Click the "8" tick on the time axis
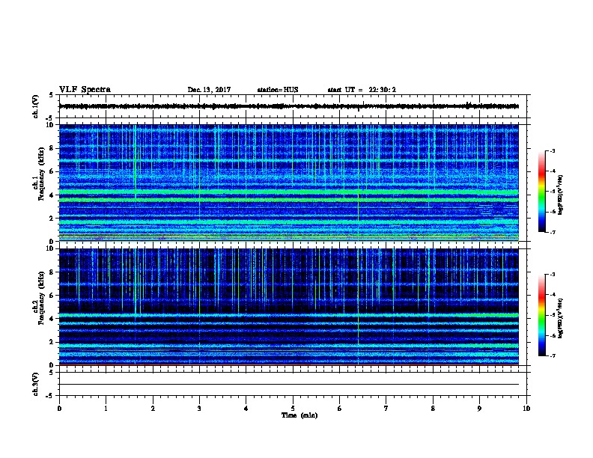The height and width of the screenshot is (458, 593). [x=433, y=409]
